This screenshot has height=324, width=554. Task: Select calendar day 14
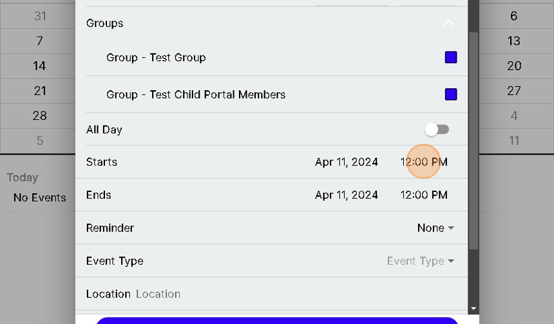40,66
